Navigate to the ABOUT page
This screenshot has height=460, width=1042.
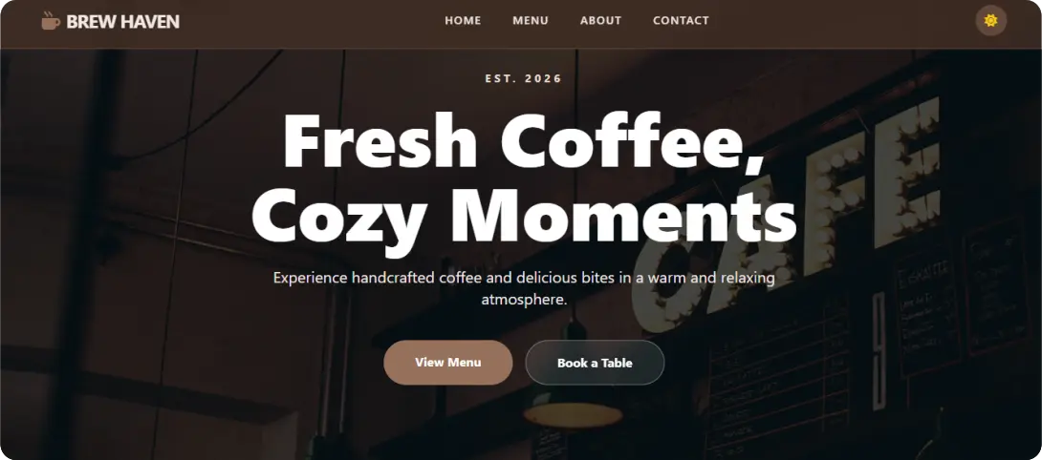coord(600,21)
